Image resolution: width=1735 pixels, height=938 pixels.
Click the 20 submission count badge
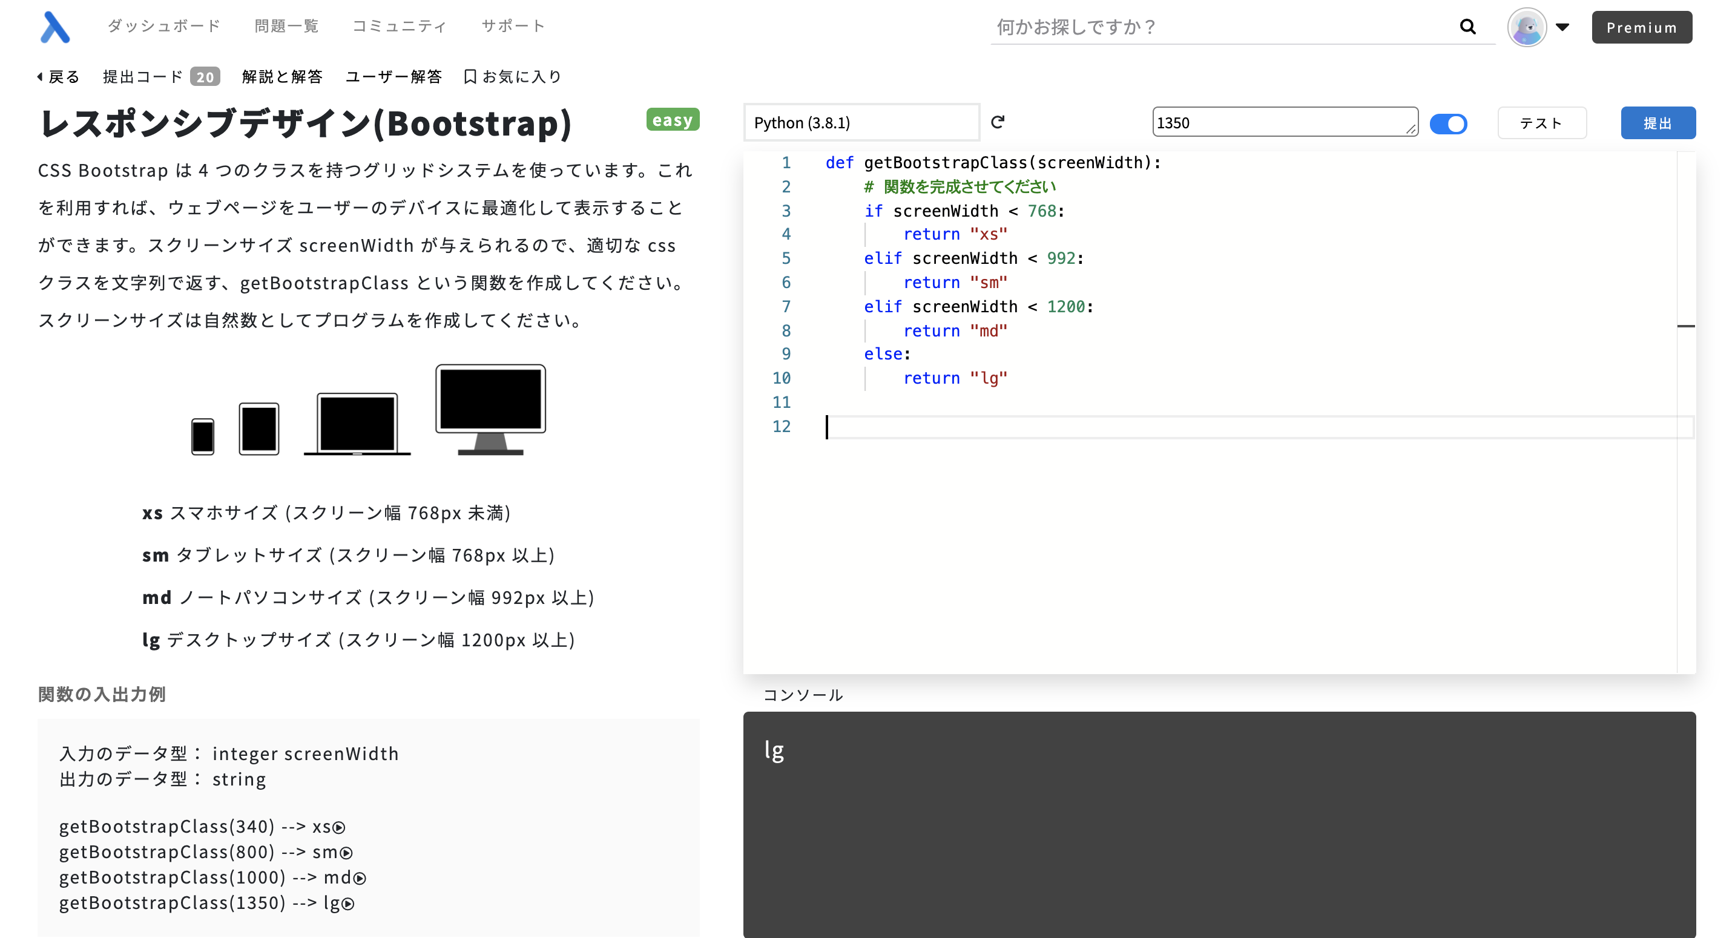pyautogui.click(x=205, y=77)
